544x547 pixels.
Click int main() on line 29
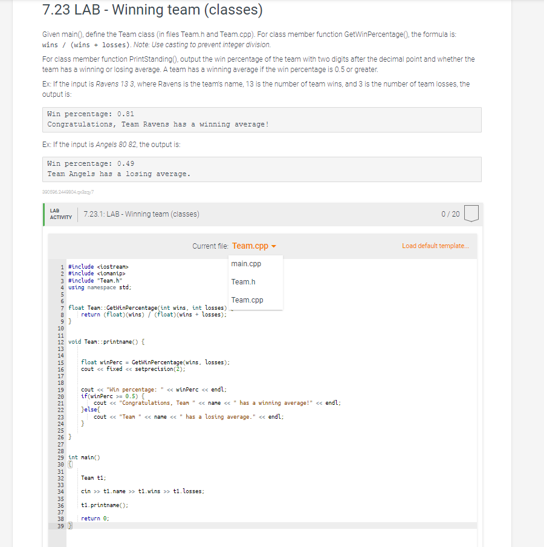(x=84, y=457)
